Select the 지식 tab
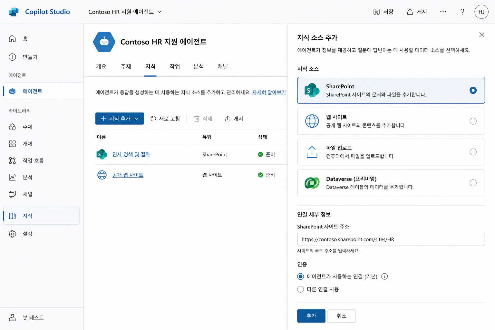This screenshot has height=330, width=495. point(150,66)
